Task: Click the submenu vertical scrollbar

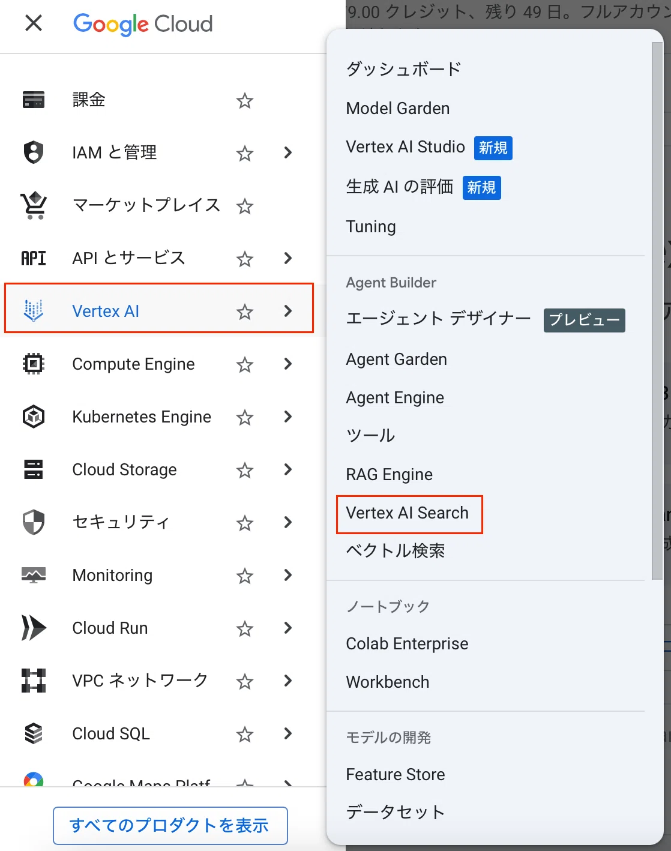Action: (657, 311)
